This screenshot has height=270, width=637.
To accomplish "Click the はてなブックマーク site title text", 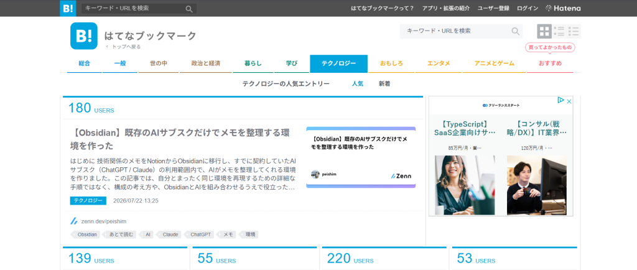I will coord(151,35).
